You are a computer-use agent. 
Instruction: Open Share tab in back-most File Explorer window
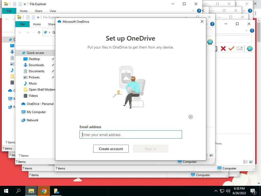[38, 11]
